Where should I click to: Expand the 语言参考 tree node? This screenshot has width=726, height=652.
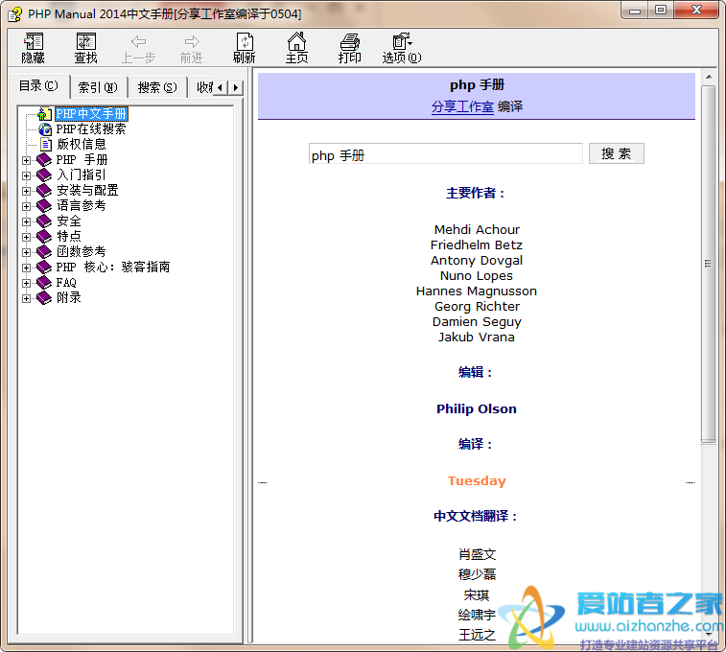[27, 206]
